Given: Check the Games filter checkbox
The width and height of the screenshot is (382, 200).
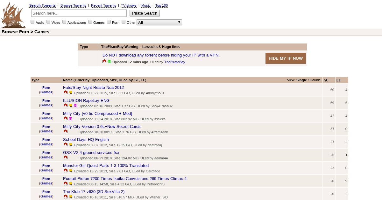Looking at the screenshot, I should tap(90, 22).
